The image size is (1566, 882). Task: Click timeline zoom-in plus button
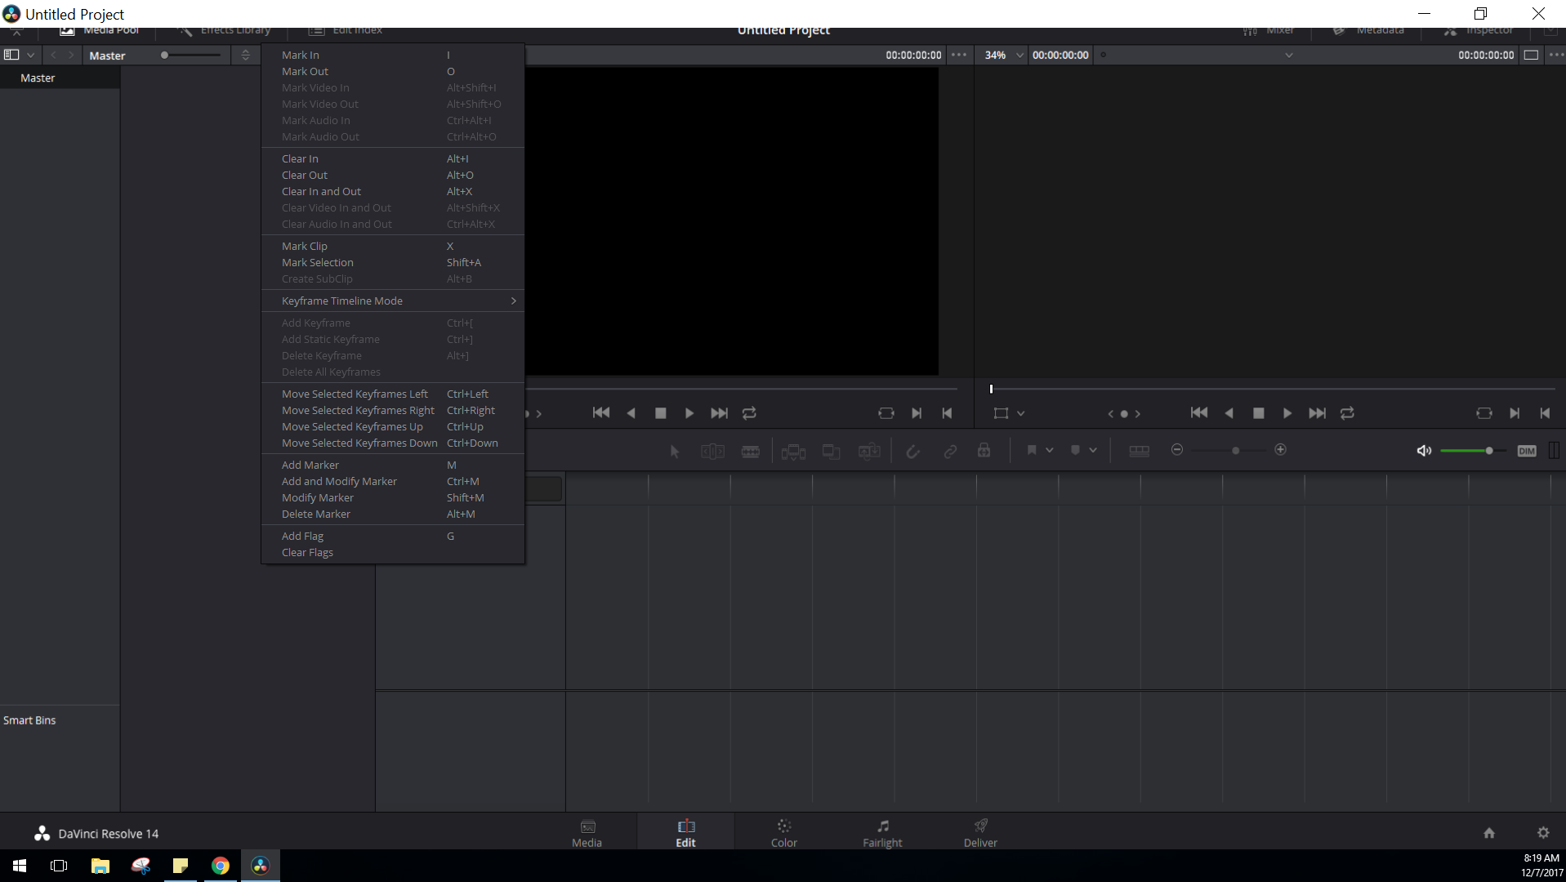[1281, 450]
